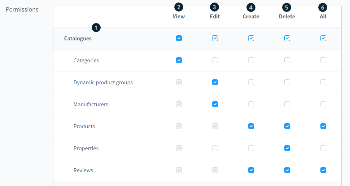Click marker 4 above Create column
The image size is (350, 186).
click(251, 7)
